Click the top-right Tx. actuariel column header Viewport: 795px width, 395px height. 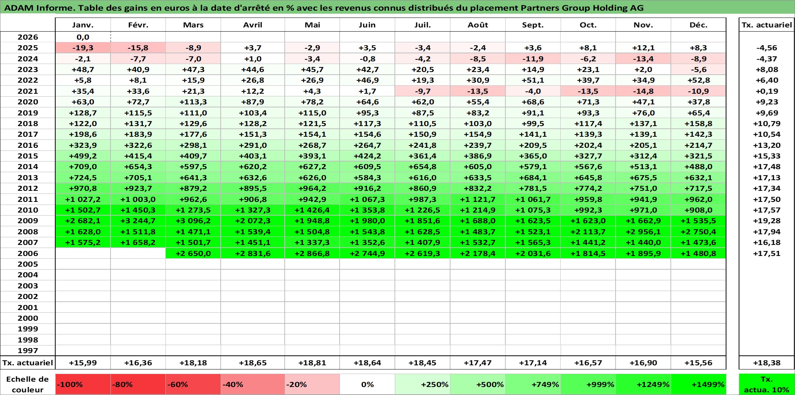[x=766, y=25]
